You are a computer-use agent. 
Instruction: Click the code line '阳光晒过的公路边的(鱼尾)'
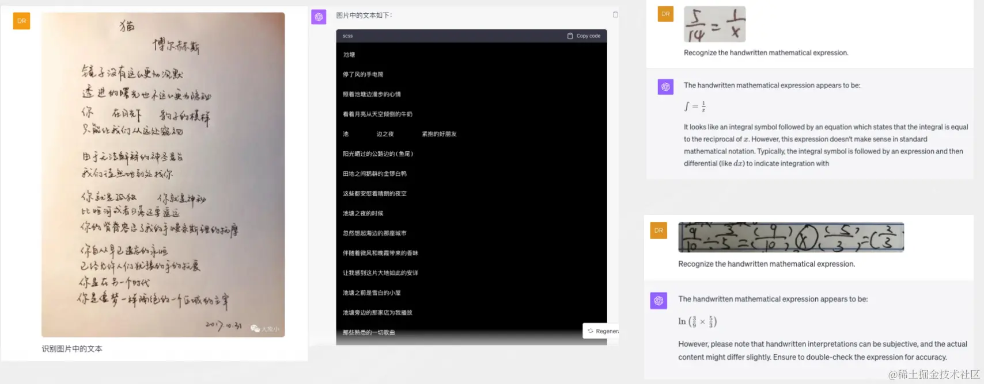pyautogui.click(x=378, y=153)
